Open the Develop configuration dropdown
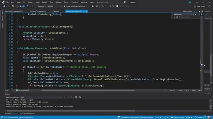 coord(42,6)
